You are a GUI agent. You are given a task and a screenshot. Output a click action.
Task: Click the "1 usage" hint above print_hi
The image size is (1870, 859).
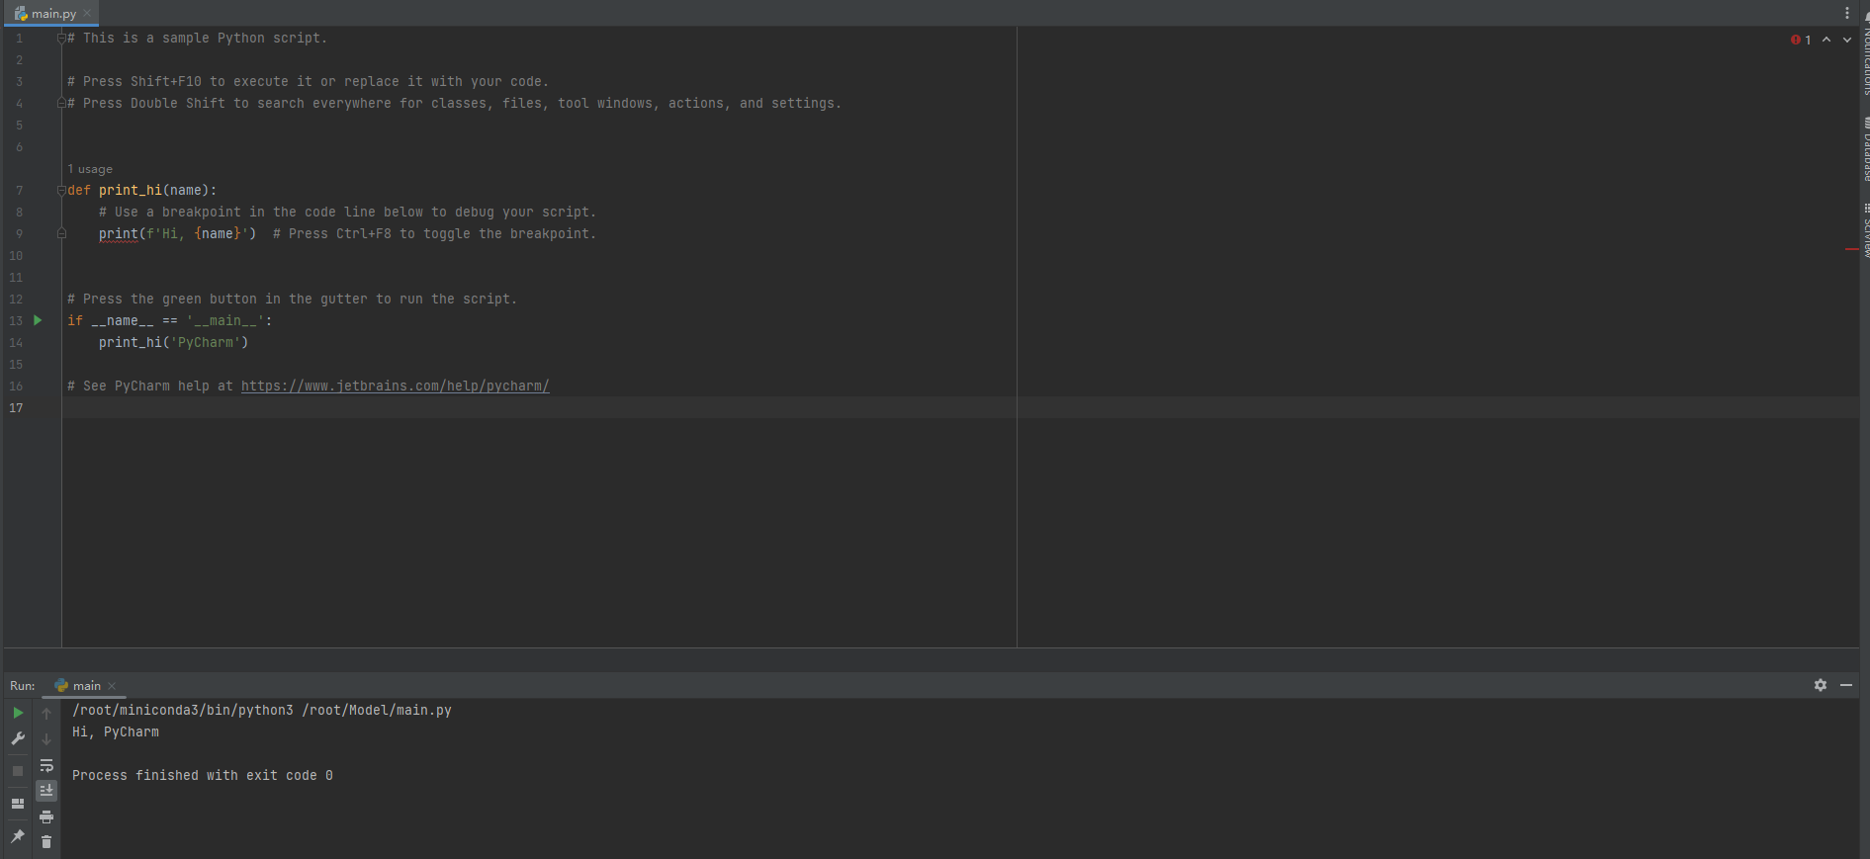coord(90,169)
